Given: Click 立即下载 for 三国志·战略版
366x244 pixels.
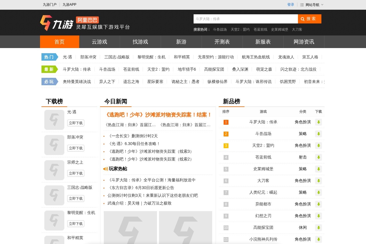Looking at the screenshot, I should pos(76,199).
